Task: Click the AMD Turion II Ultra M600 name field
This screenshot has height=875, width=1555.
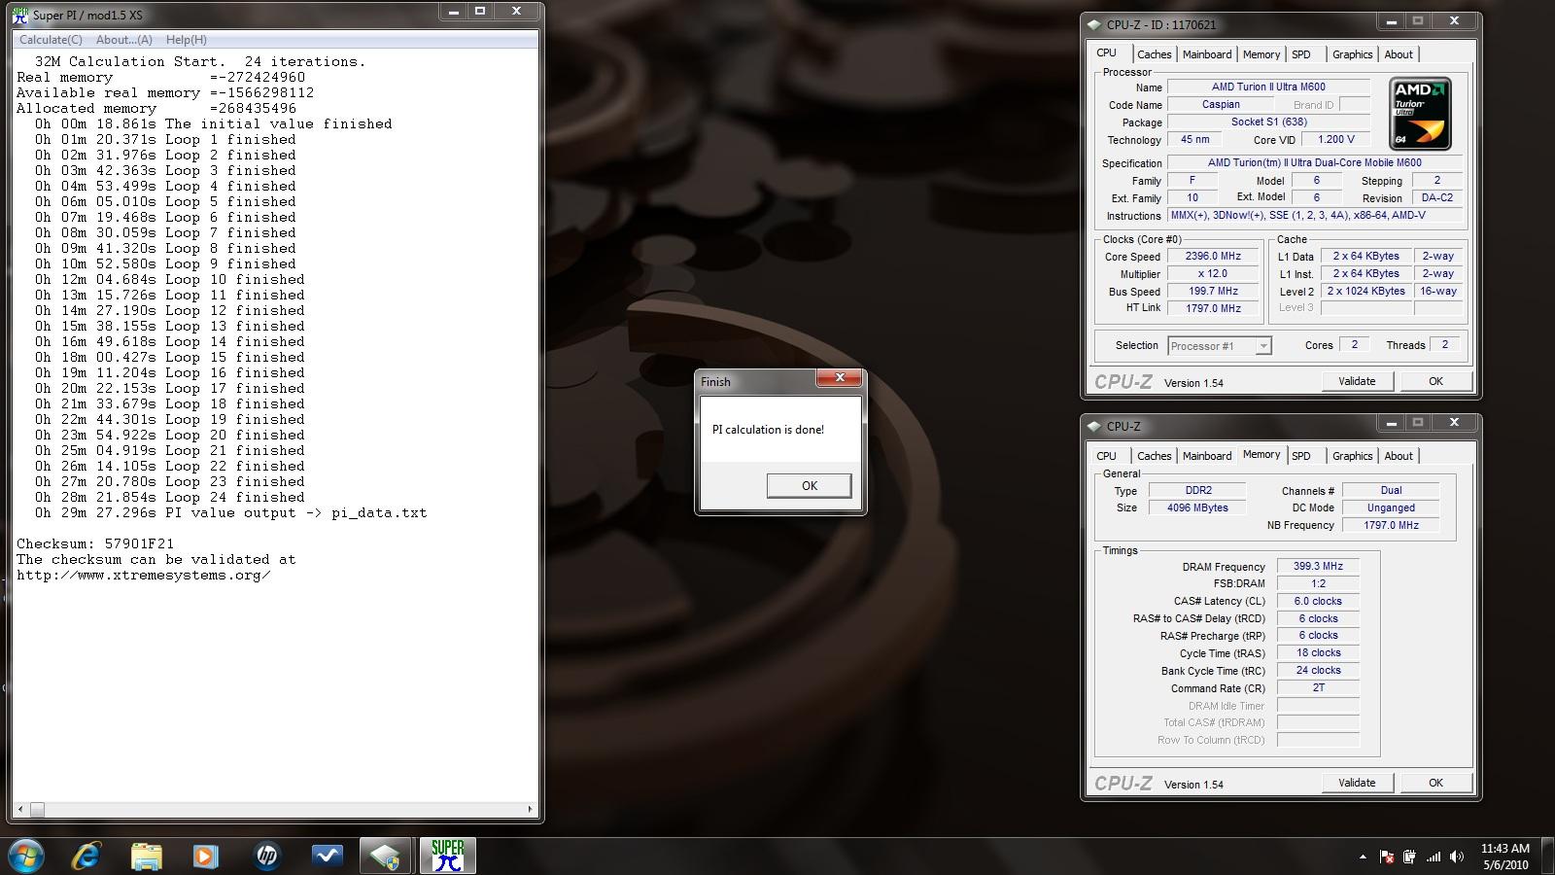Action: pyautogui.click(x=1268, y=87)
